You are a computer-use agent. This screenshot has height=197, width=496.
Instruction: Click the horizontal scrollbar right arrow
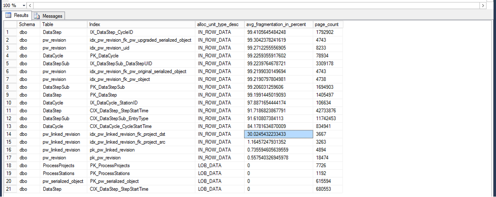(x=483, y=5)
